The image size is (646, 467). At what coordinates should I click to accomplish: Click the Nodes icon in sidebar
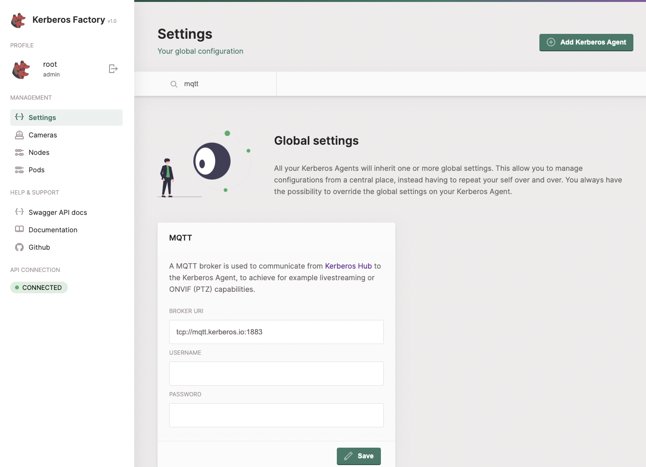point(19,152)
